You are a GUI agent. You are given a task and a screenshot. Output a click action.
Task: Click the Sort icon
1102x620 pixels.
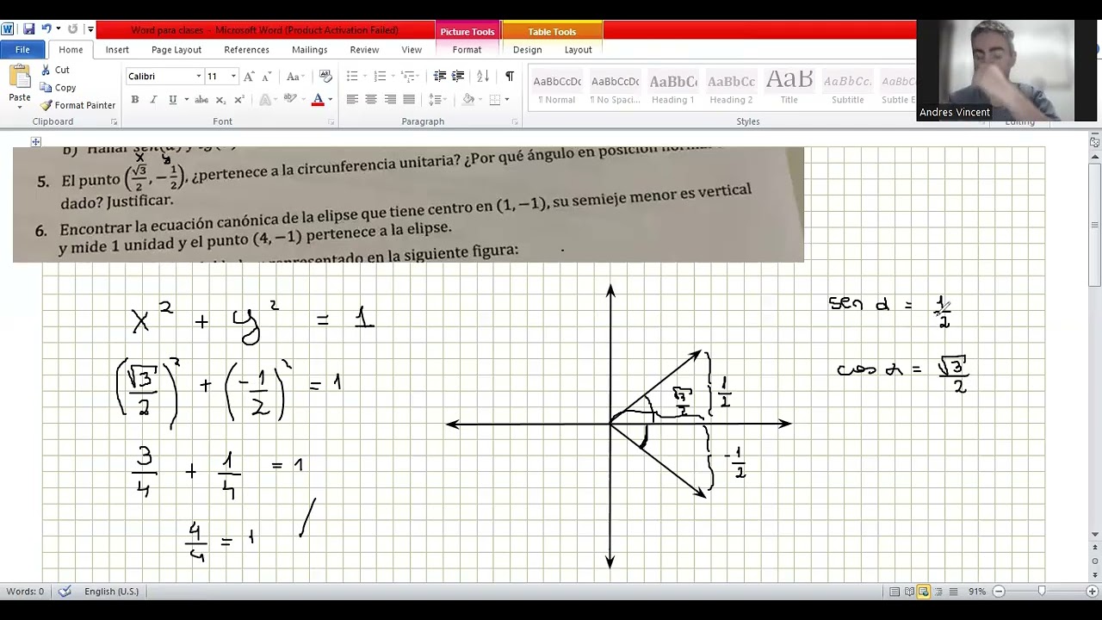tap(483, 77)
